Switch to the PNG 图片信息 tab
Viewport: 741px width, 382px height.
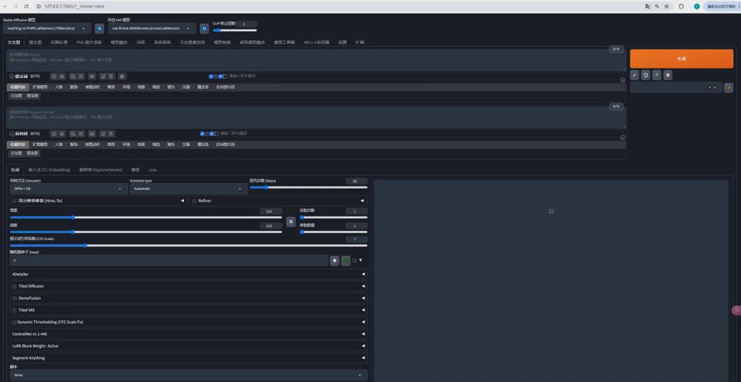[89, 42]
